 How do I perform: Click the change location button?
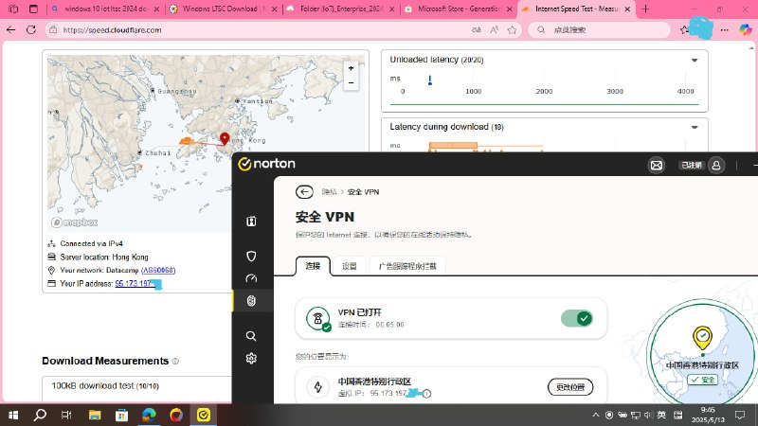tap(570, 387)
